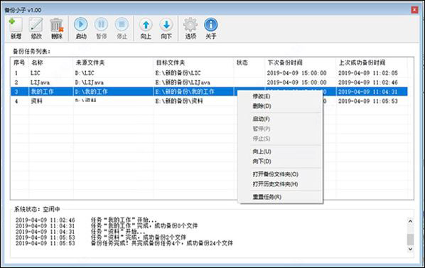Click next backup time in LZC row
The image size is (425, 268).
coord(296,73)
